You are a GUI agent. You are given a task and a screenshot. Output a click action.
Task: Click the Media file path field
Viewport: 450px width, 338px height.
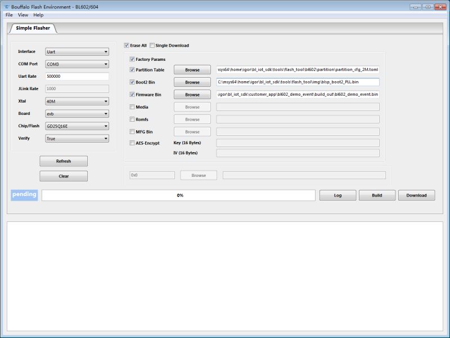(298, 107)
